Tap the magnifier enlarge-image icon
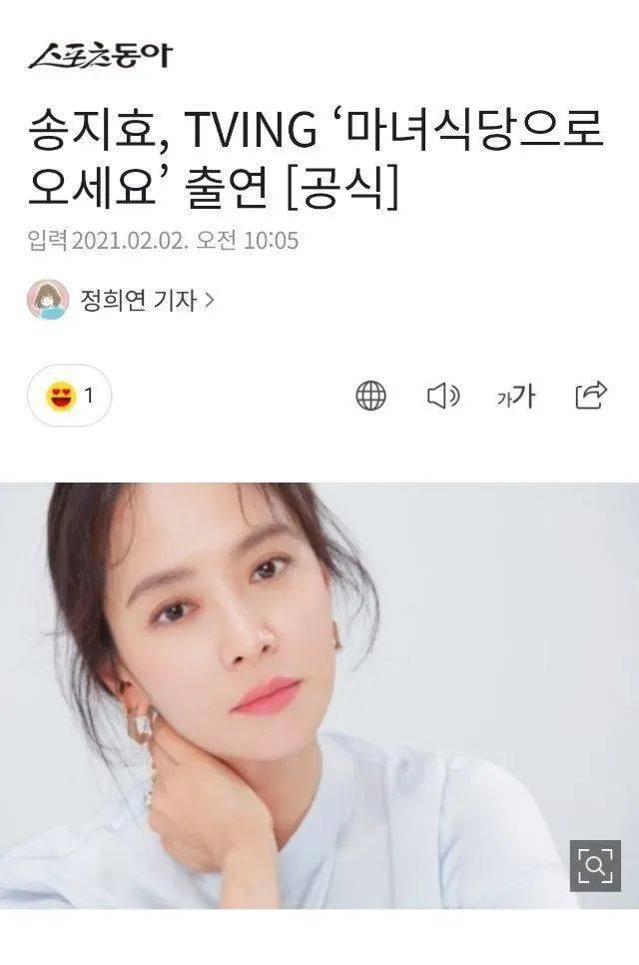639x965 pixels. (595, 865)
